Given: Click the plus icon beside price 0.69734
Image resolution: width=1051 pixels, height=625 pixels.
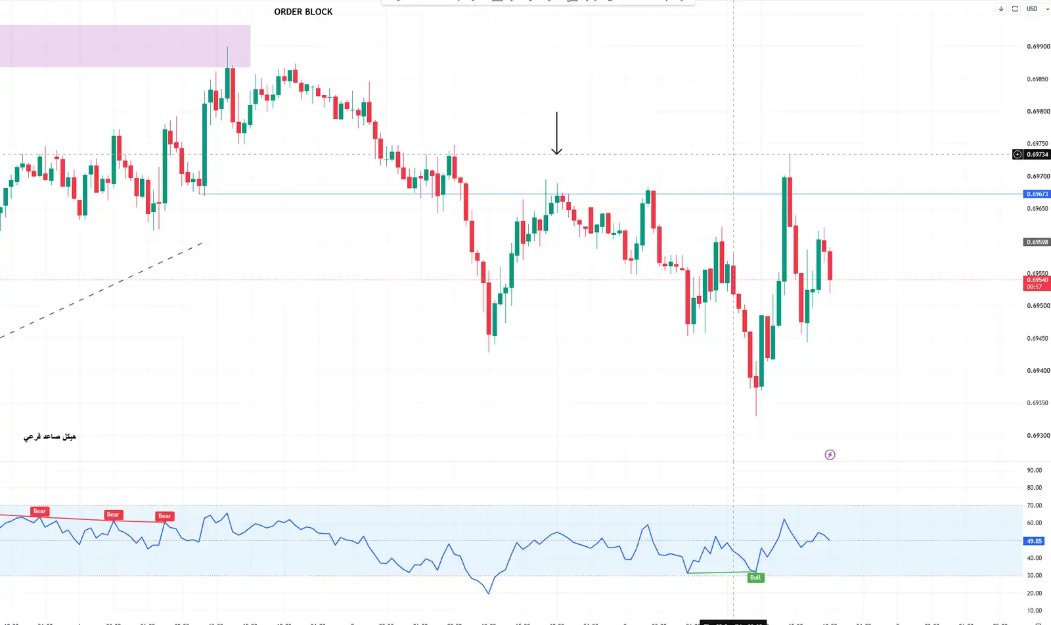Looking at the screenshot, I should pos(1017,155).
